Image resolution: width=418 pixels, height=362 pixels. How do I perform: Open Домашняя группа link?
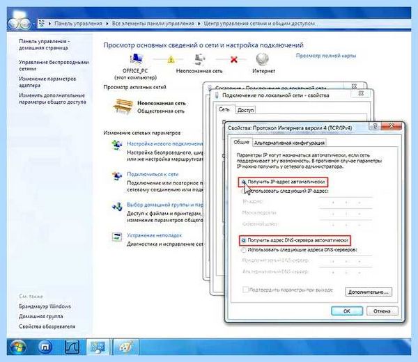(41, 316)
